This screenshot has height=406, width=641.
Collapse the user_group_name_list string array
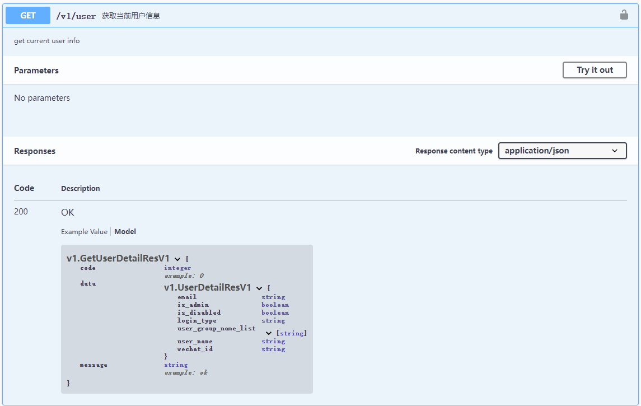coord(269,333)
